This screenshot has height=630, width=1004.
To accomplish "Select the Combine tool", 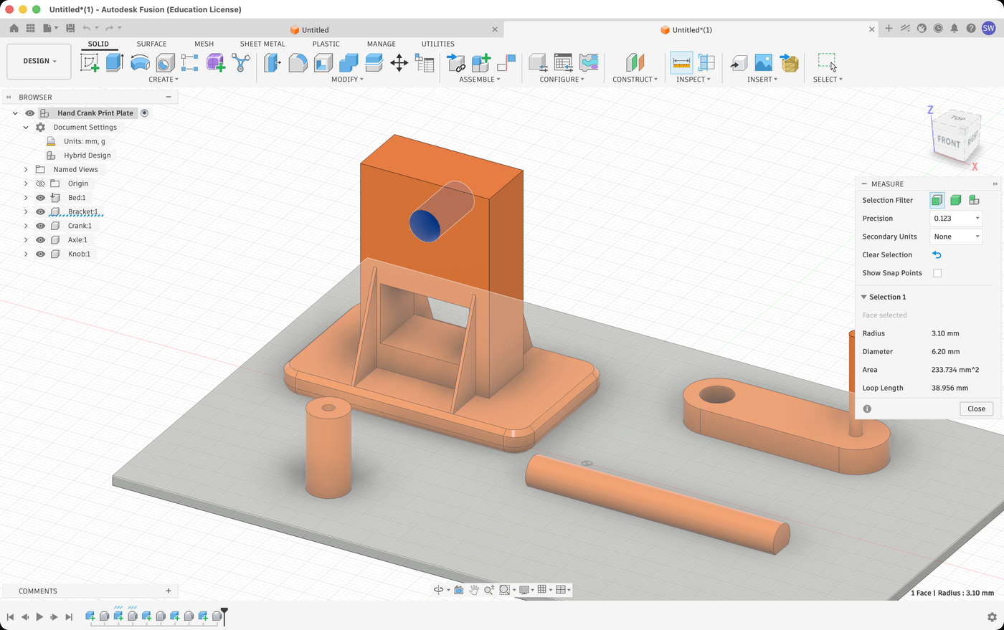I will click(349, 63).
